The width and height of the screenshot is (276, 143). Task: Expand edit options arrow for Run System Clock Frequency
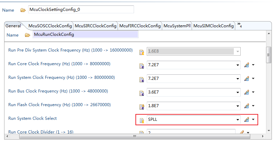coord(253,78)
